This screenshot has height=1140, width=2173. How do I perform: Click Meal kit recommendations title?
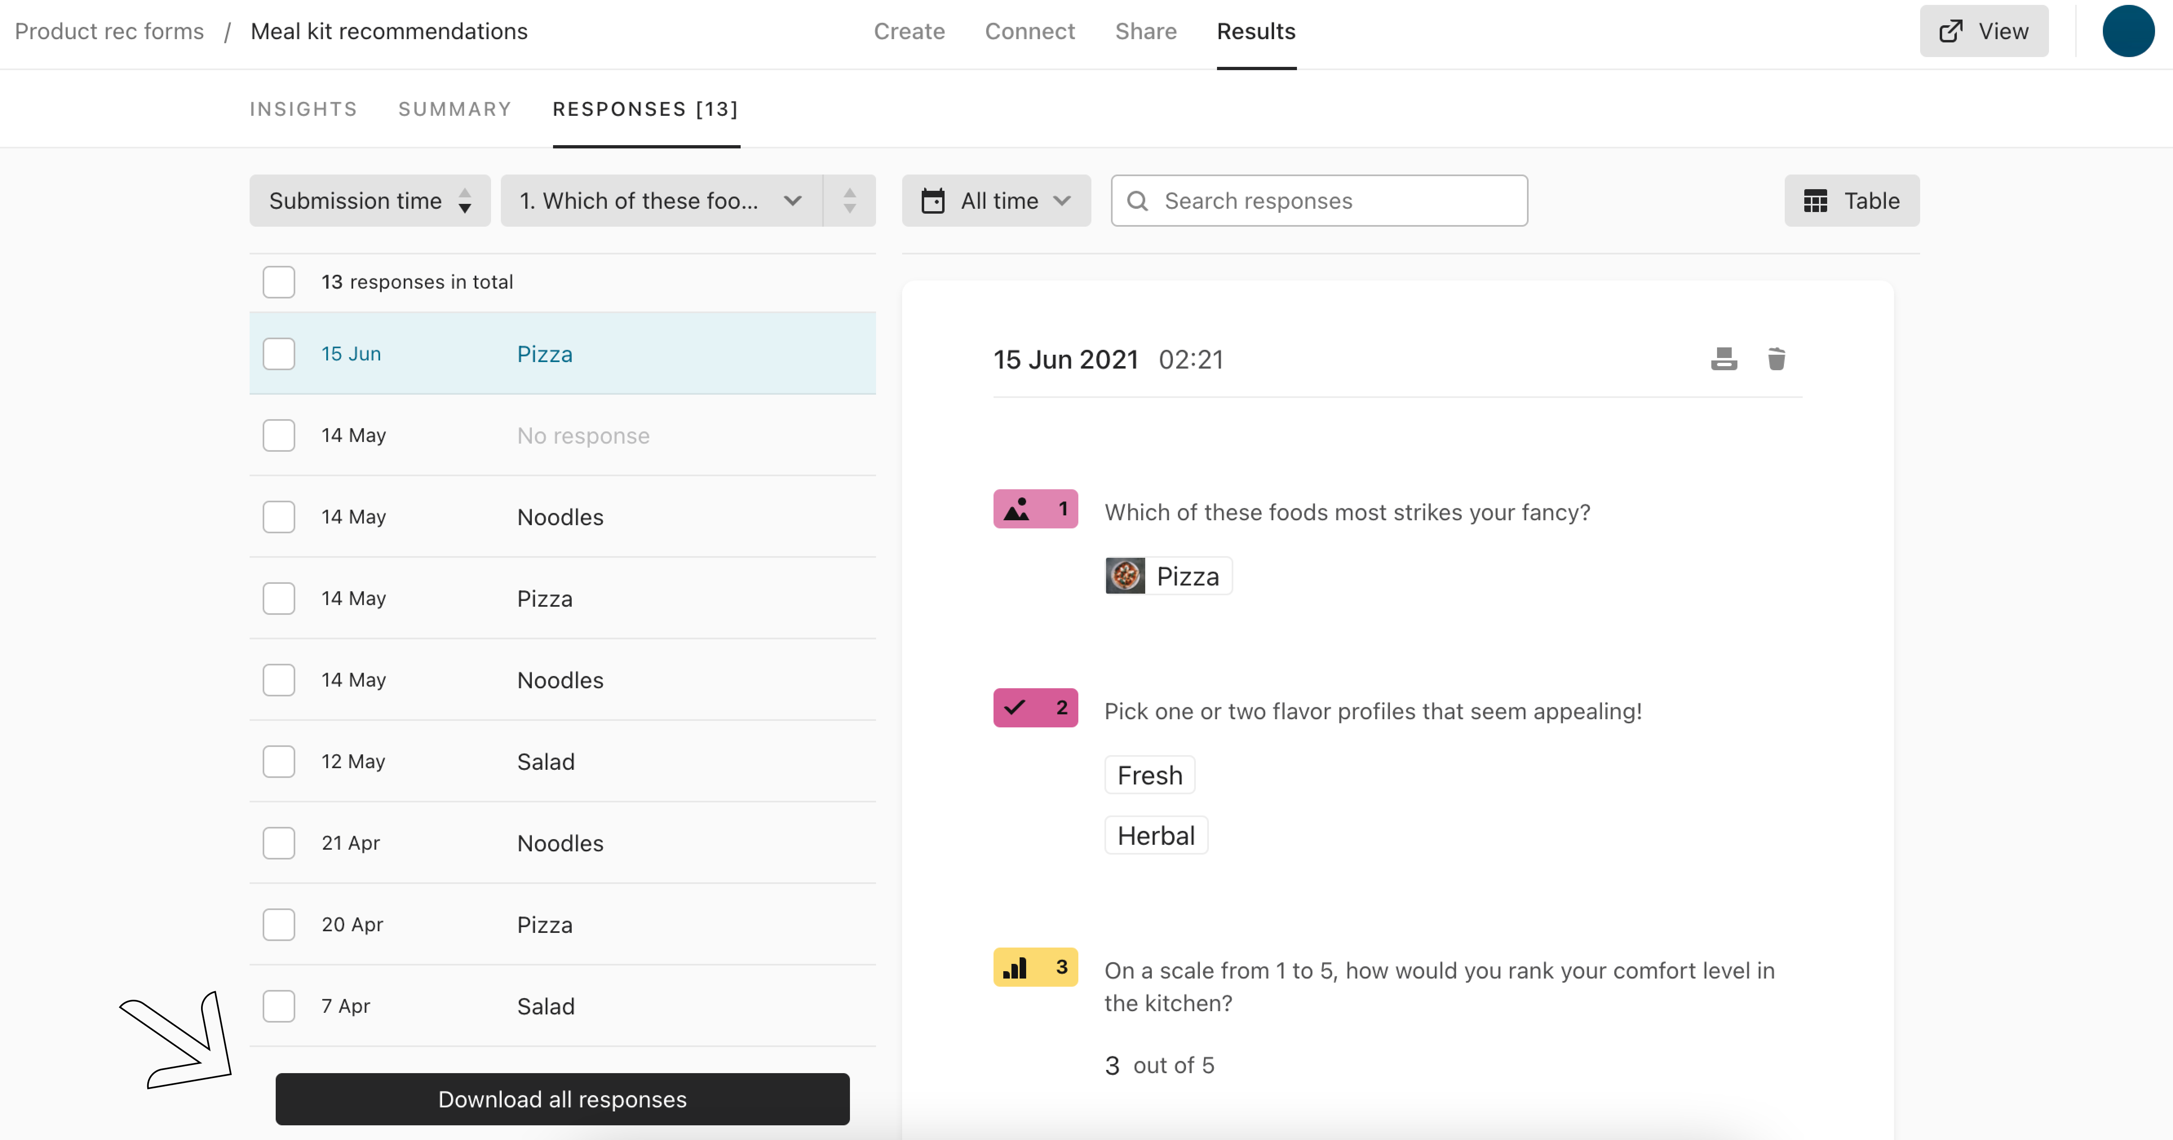[389, 31]
